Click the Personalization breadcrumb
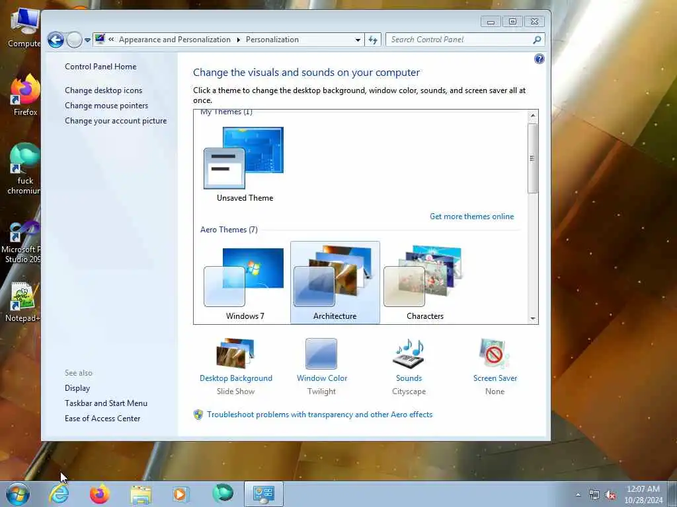 (x=272, y=39)
